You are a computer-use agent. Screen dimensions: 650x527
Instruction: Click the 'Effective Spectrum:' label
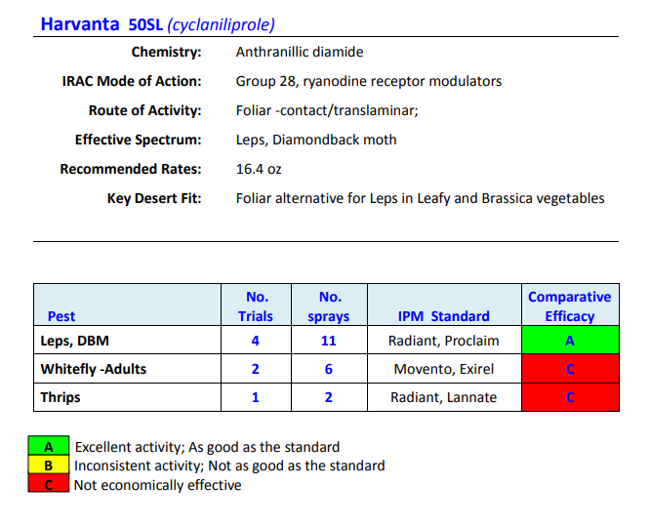(x=138, y=140)
